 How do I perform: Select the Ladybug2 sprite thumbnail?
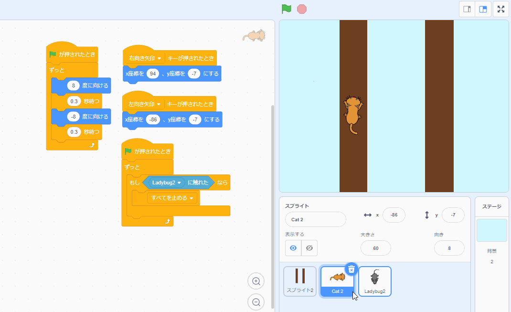[375, 281]
